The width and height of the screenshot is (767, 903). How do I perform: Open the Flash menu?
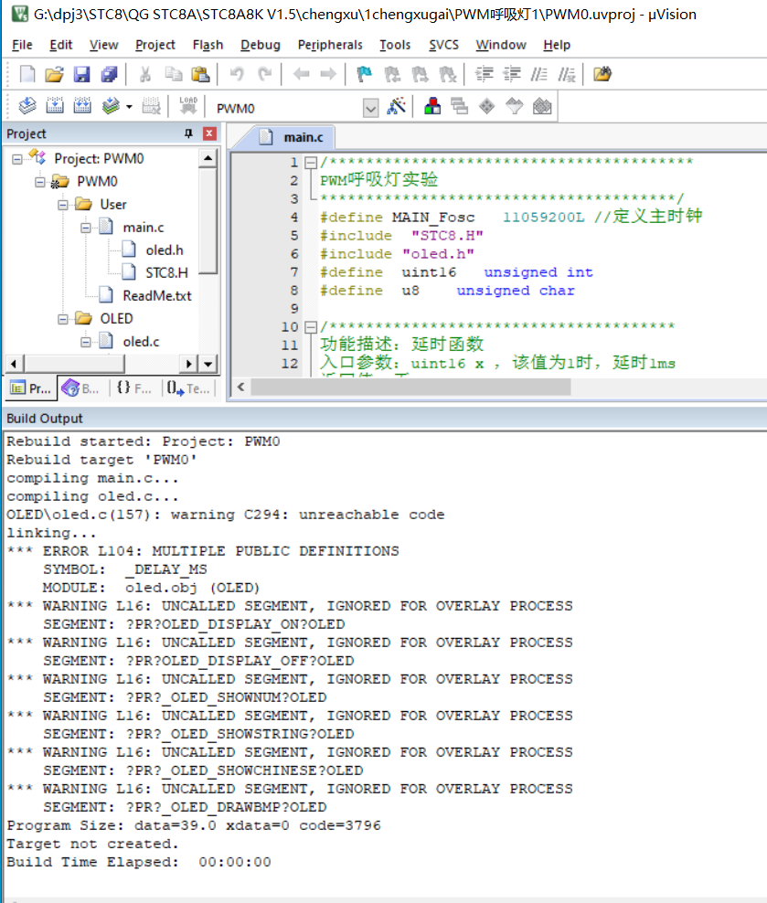[208, 45]
